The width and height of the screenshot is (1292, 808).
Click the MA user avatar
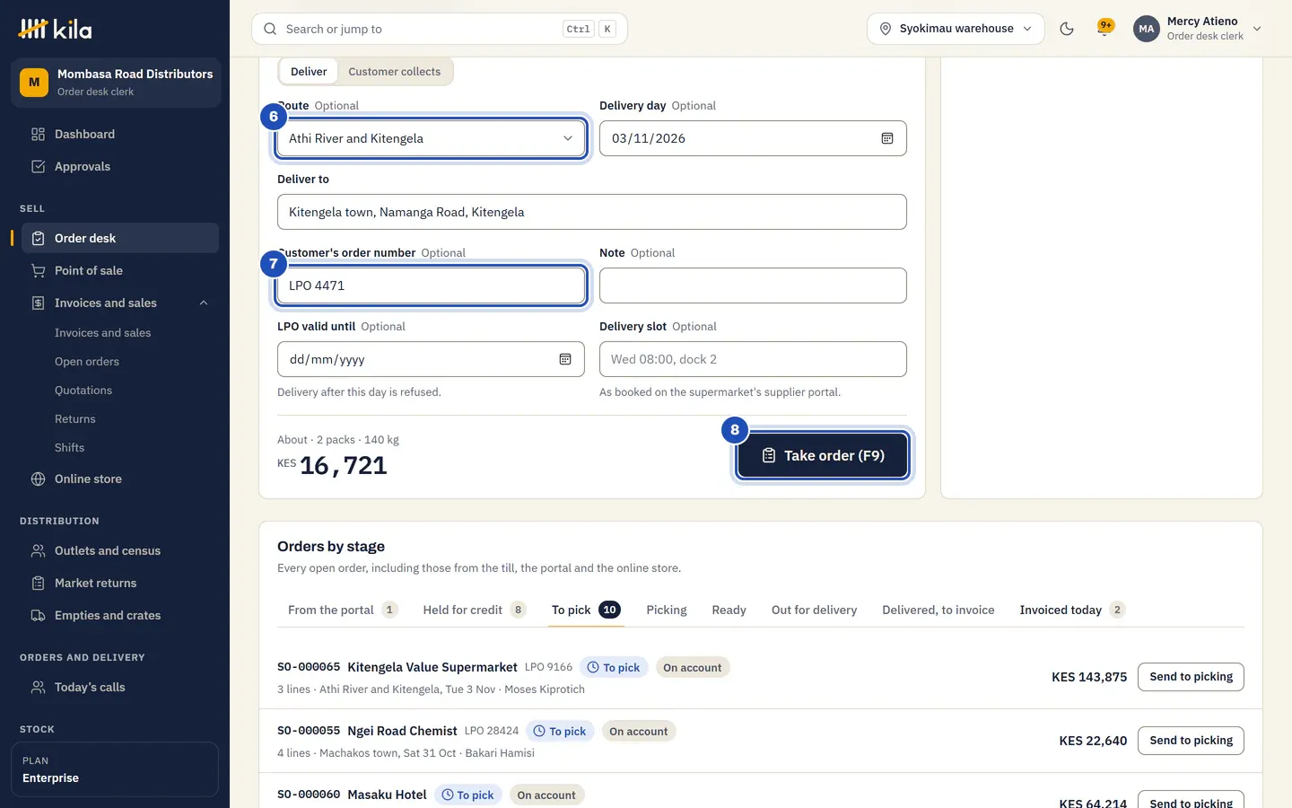[1146, 29]
